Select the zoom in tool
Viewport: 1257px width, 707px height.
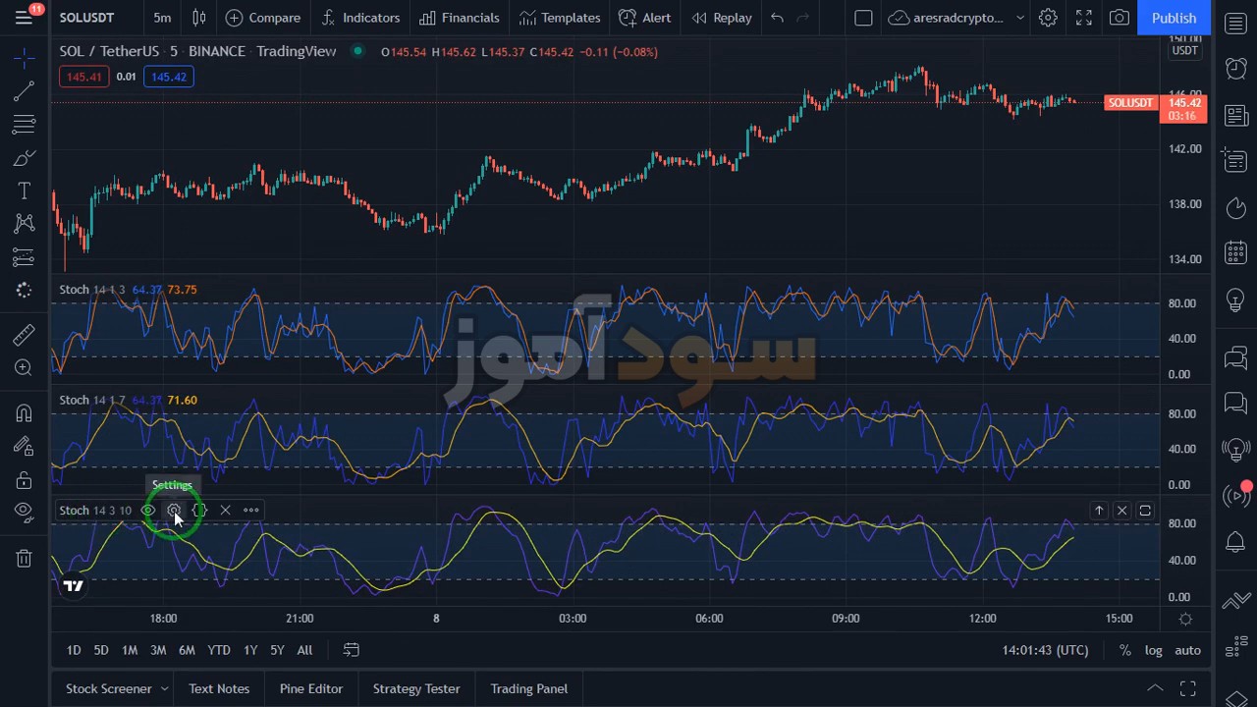(24, 368)
